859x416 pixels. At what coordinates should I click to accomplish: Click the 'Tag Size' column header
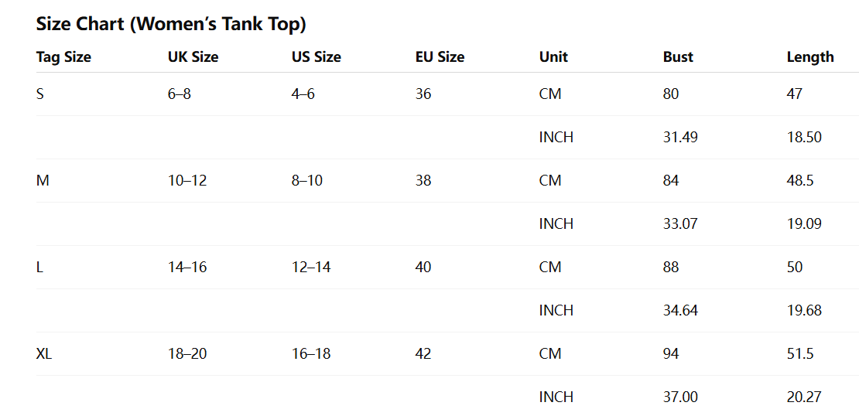(x=63, y=56)
